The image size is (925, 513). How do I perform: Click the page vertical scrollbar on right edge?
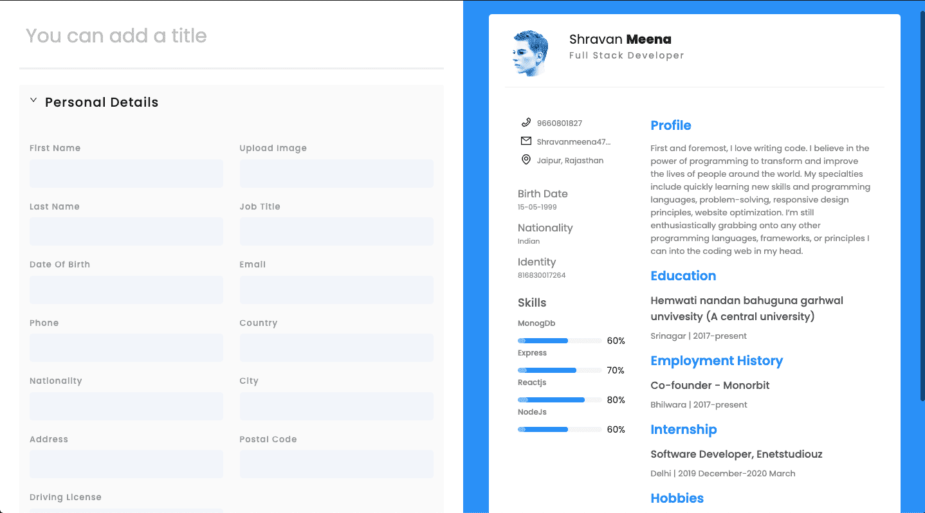[x=922, y=206]
